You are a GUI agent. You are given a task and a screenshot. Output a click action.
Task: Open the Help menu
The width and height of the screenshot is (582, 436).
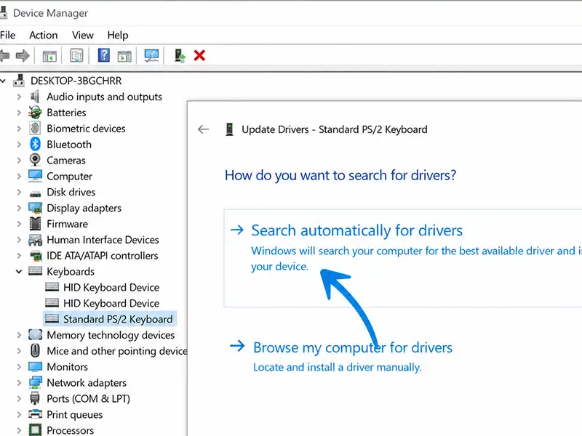tap(118, 35)
